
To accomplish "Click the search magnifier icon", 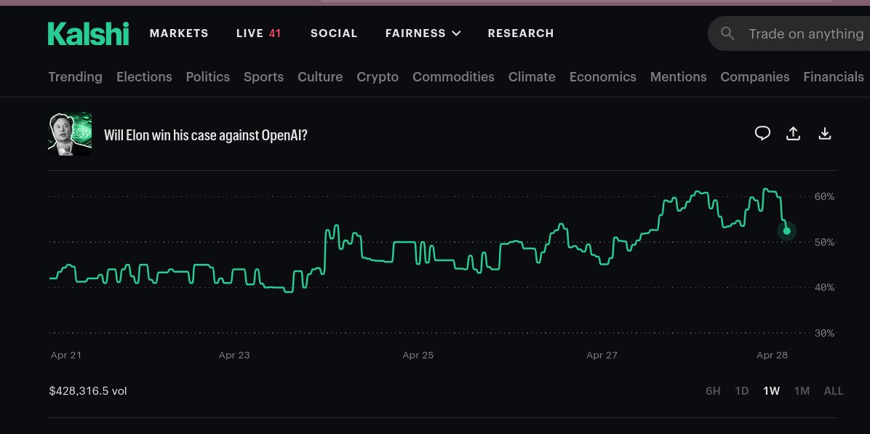I will pyautogui.click(x=727, y=34).
